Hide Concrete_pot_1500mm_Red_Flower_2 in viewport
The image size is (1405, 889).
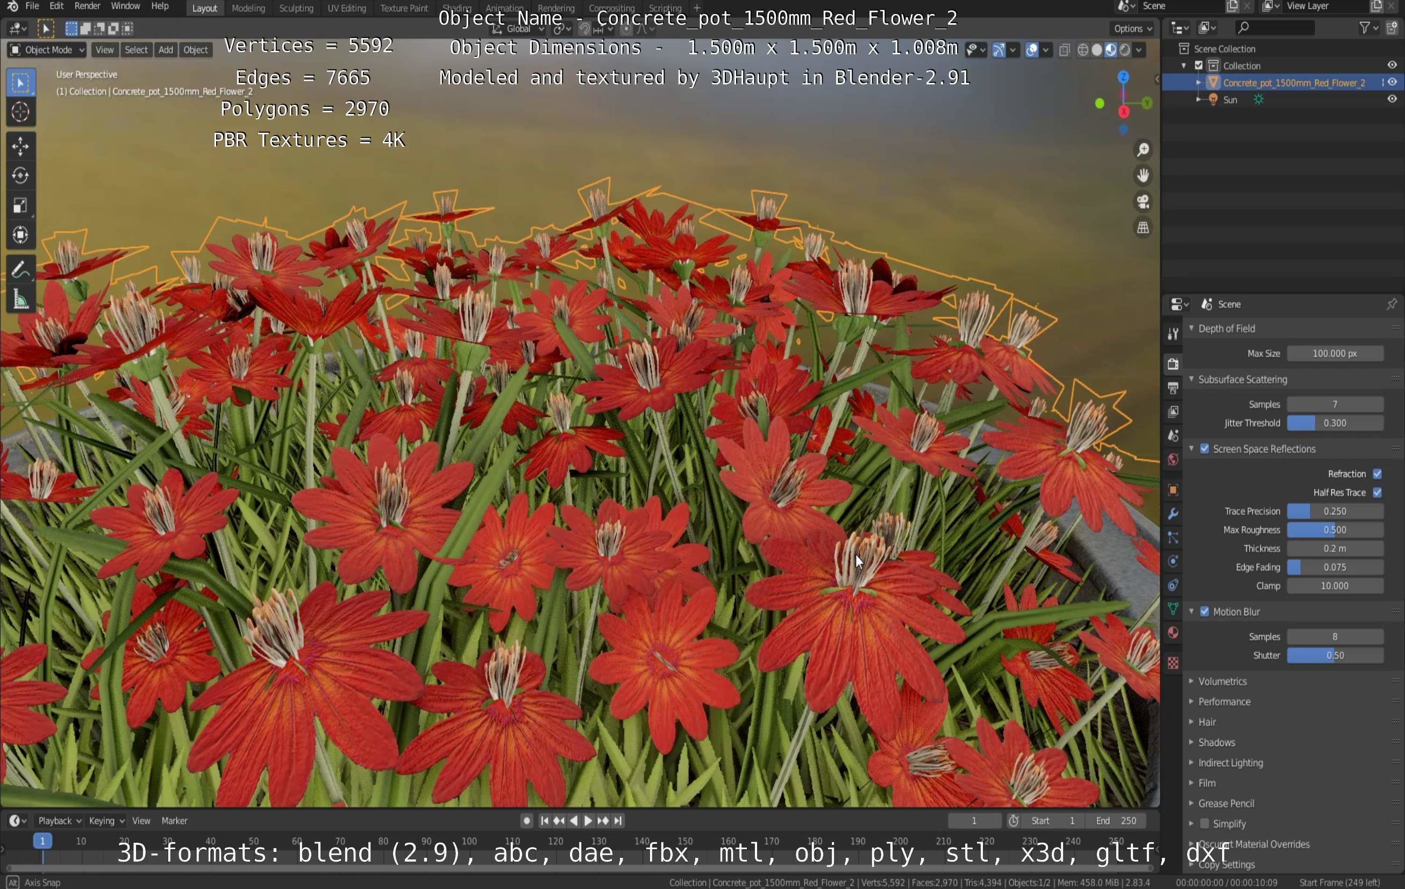point(1392,82)
